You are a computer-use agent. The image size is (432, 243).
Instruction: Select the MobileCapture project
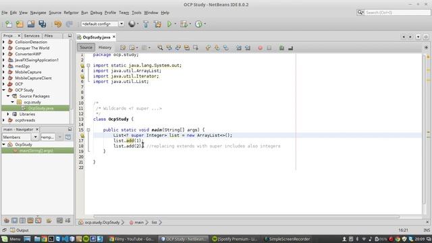pyautogui.click(x=28, y=72)
